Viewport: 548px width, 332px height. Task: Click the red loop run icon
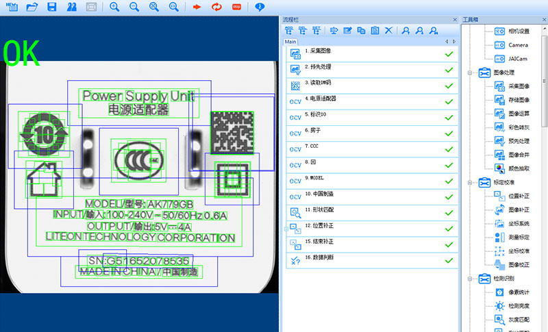coord(217,7)
